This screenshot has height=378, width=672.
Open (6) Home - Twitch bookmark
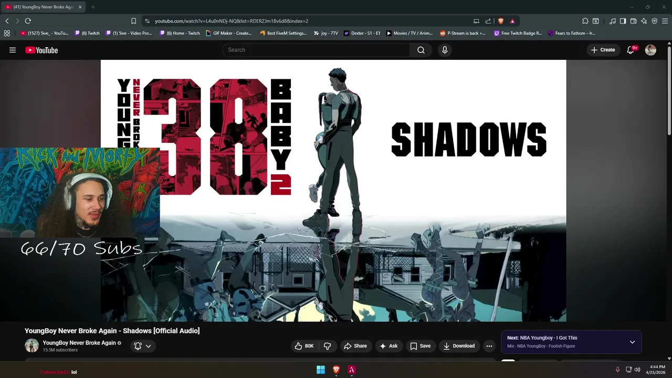click(x=180, y=33)
